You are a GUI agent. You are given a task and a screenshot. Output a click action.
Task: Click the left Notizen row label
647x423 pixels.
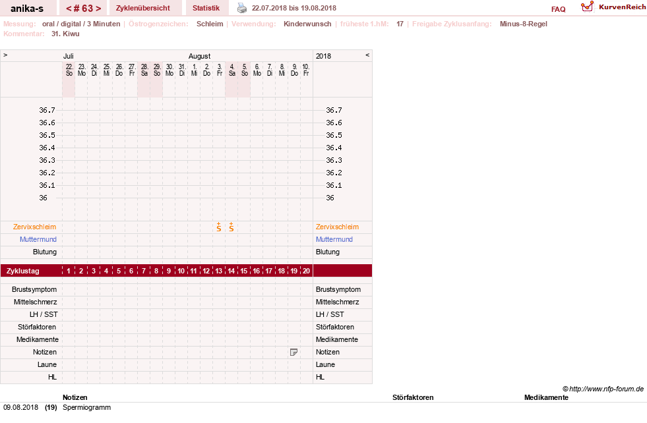(45, 352)
